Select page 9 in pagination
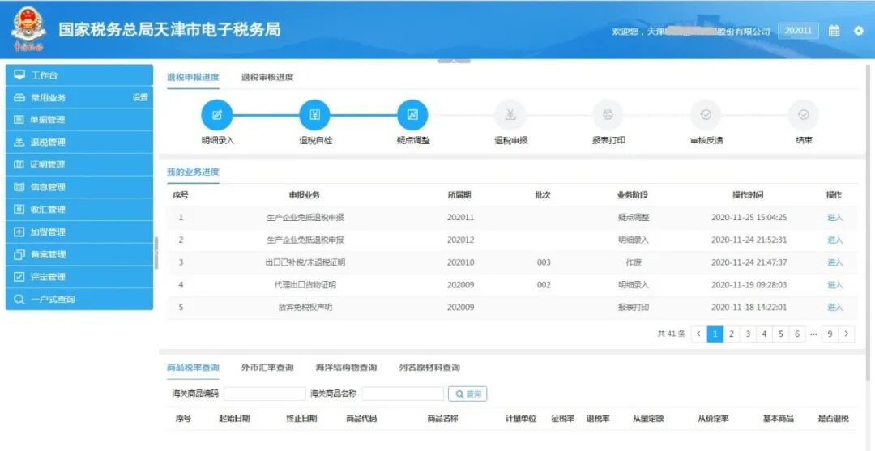Image resolution: width=875 pixels, height=451 pixels. (830, 334)
